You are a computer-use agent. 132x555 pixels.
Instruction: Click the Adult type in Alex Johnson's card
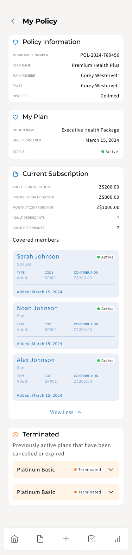tap(22, 381)
